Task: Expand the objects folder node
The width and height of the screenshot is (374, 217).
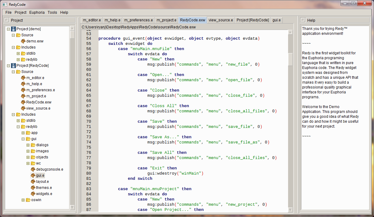Action: coord(28,157)
